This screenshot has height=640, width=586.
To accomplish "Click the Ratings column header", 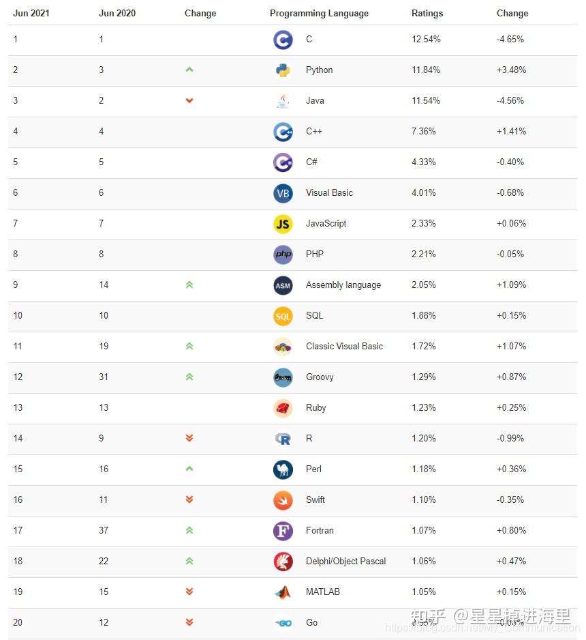I will [427, 13].
